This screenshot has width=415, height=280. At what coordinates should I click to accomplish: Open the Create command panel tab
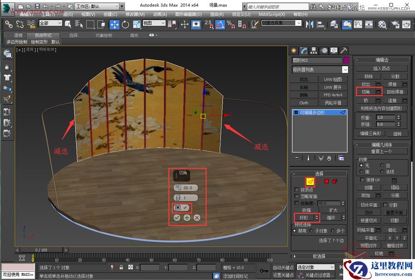click(x=294, y=51)
